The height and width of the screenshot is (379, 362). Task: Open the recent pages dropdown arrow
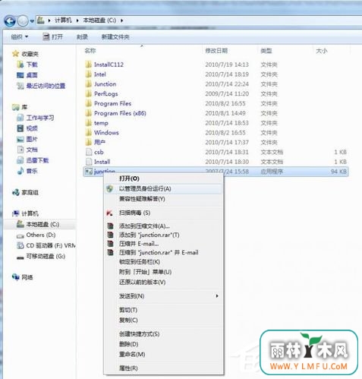(x=32, y=21)
